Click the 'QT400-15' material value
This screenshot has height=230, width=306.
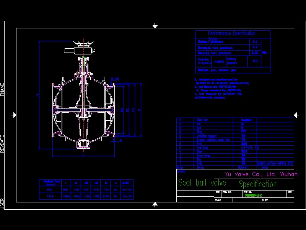pyautogui.click(x=250, y=148)
